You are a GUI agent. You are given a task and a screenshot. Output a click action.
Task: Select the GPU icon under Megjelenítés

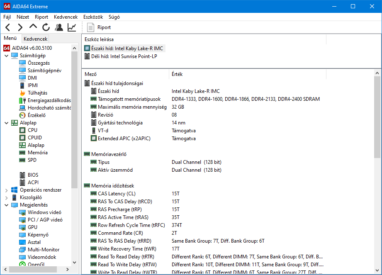[22, 227]
